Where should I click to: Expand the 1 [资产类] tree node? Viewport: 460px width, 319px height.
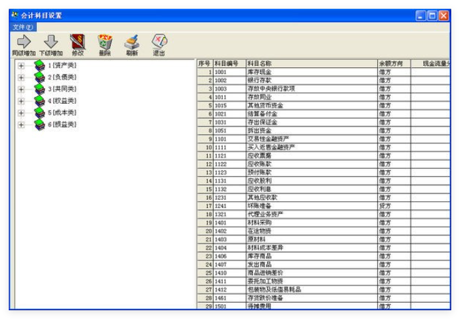pyautogui.click(x=21, y=66)
